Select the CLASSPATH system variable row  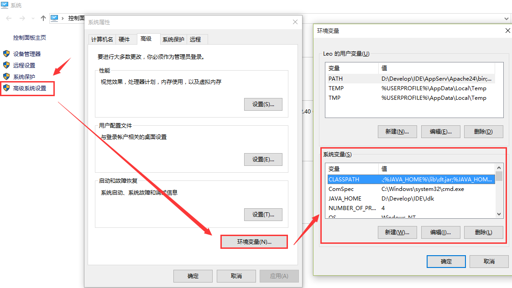tap(411, 180)
